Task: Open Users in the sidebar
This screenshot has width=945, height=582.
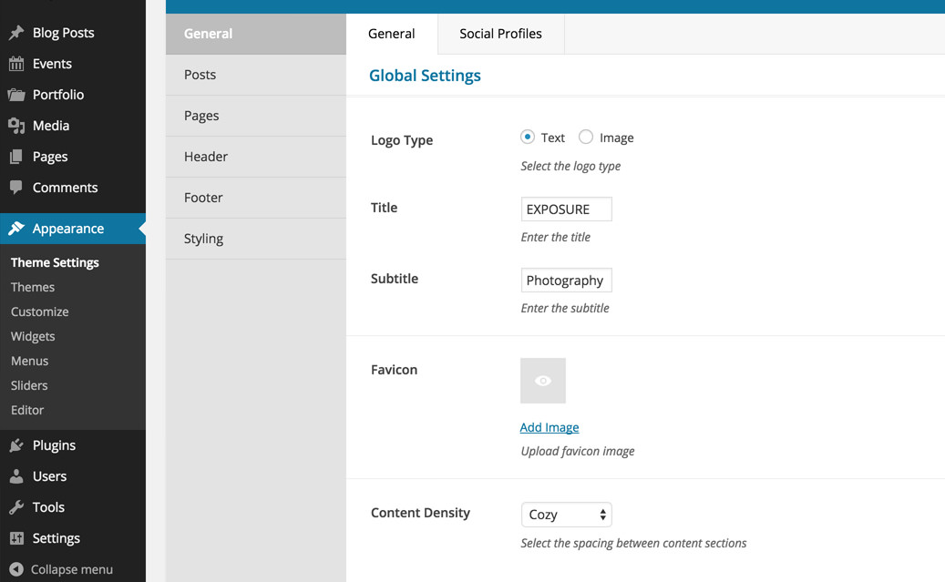Action: click(49, 476)
